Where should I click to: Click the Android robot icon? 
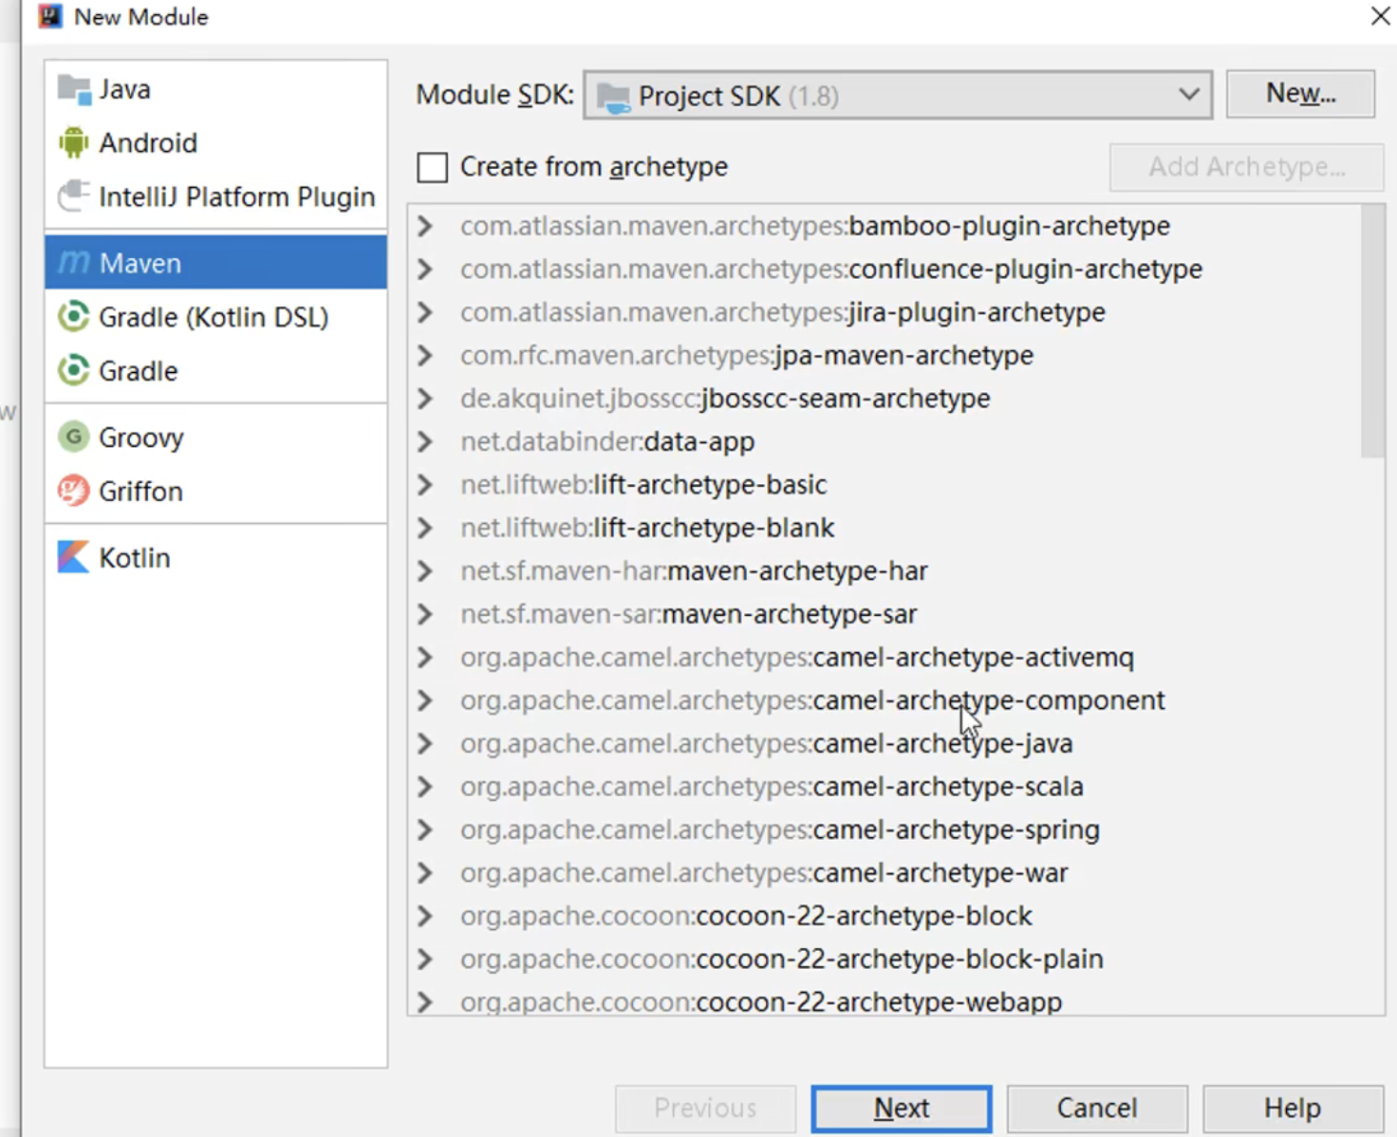pyautogui.click(x=73, y=143)
